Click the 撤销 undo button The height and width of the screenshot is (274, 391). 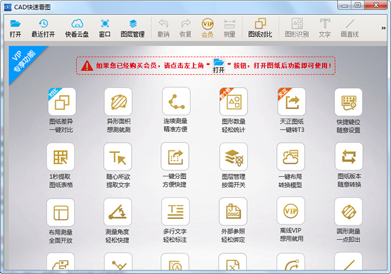pyautogui.click(x=164, y=29)
